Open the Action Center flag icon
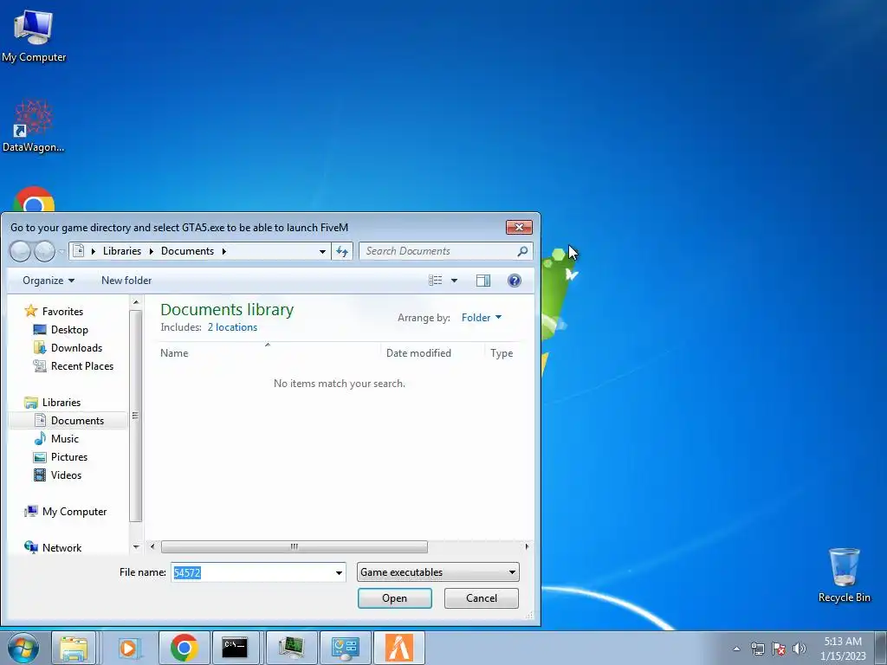887x665 pixels. [779, 649]
